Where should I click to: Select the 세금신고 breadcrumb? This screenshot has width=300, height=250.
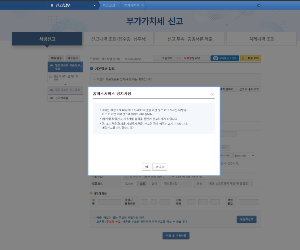[109, 5]
